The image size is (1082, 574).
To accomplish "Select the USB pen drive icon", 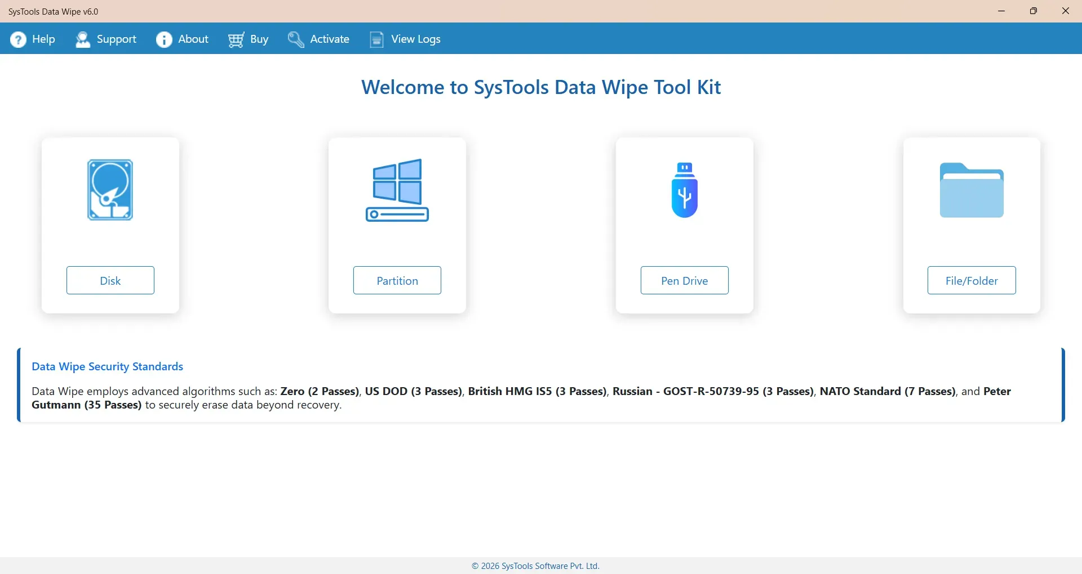I will tap(685, 190).
